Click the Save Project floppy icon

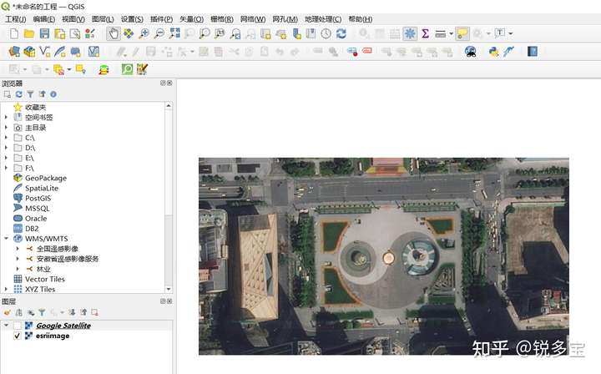coord(44,33)
